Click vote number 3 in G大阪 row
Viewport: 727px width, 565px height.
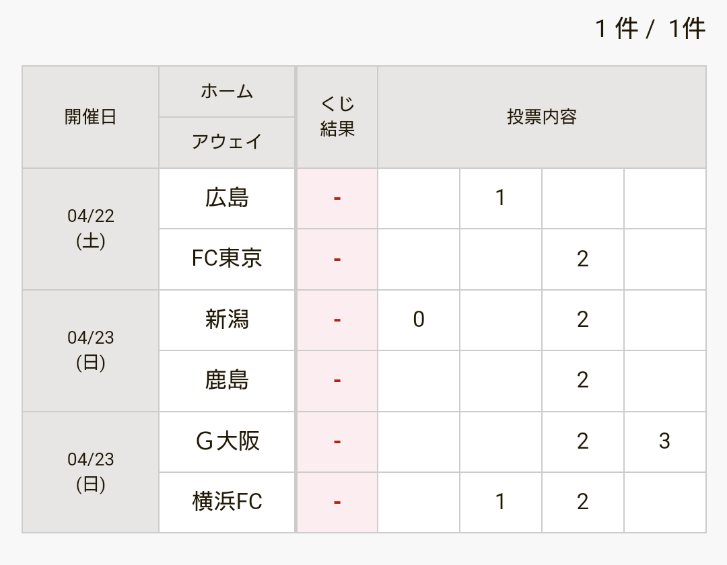[664, 441]
